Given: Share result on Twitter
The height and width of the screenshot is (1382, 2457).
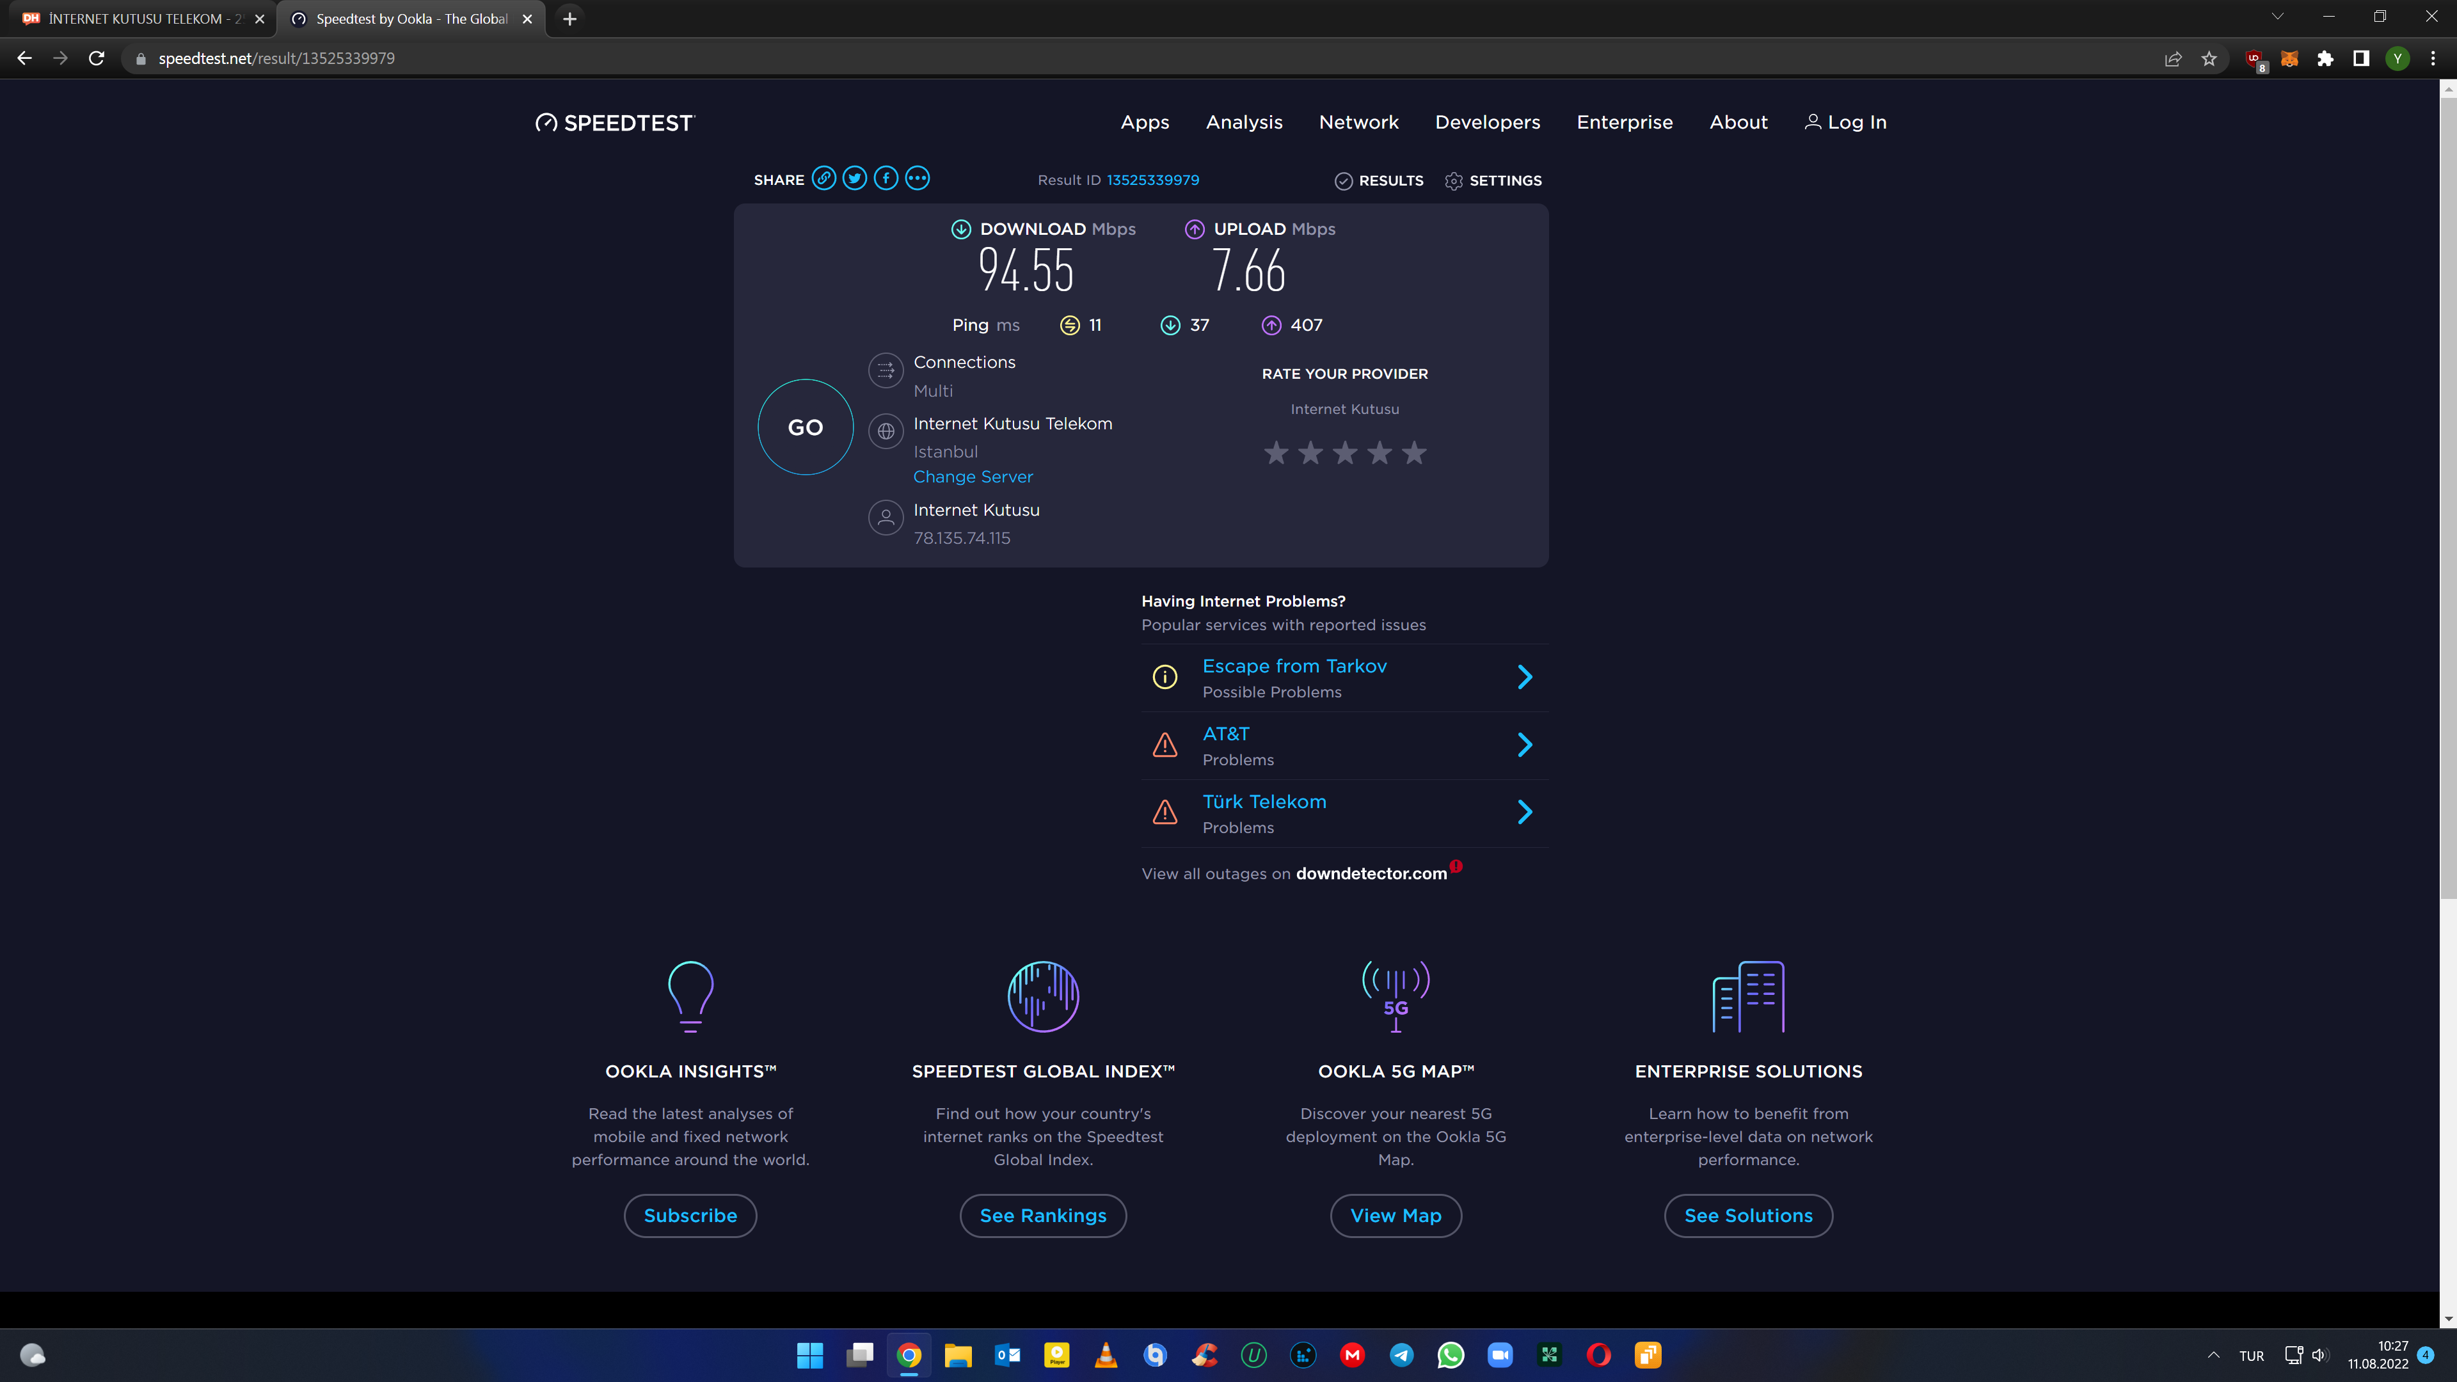Looking at the screenshot, I should (855, 179).
